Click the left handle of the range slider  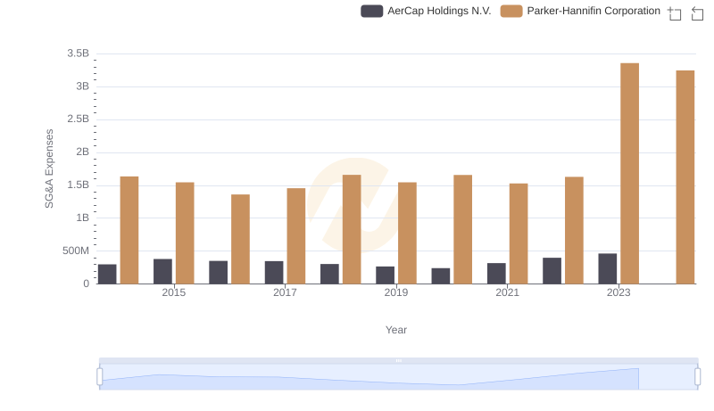(100, 376)
